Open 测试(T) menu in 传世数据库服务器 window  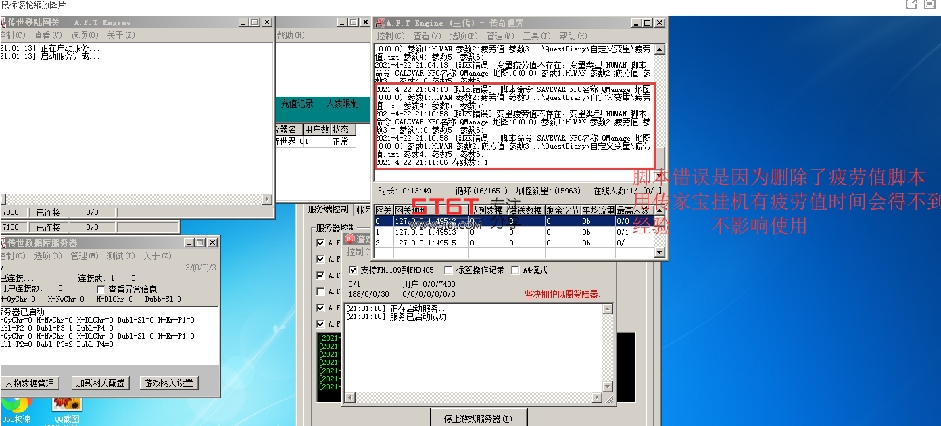[120, 256]
